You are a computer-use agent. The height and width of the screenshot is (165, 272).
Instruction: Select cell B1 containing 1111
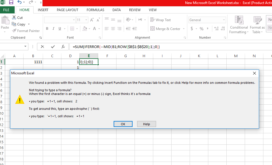tap(33, 62)
